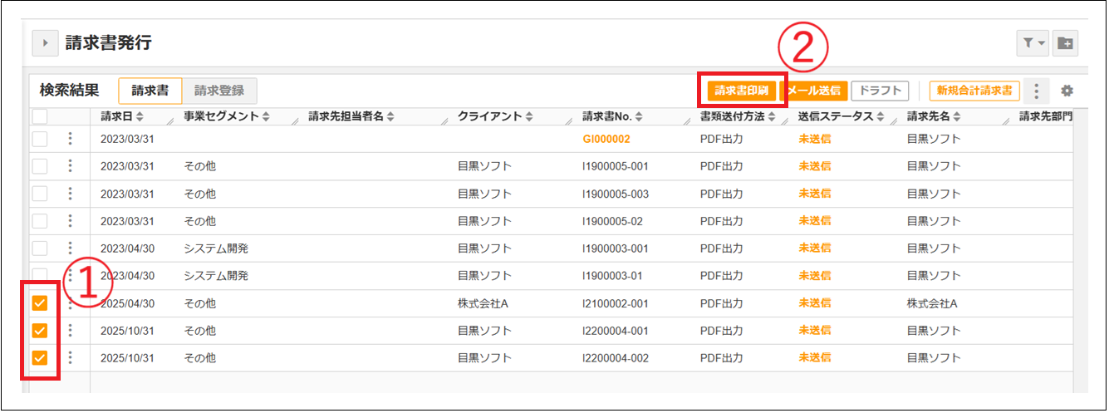Click the 未送信 status for I1900005-001
Viewport: 1109px width, 413px height.
click(x=815, y=166)
